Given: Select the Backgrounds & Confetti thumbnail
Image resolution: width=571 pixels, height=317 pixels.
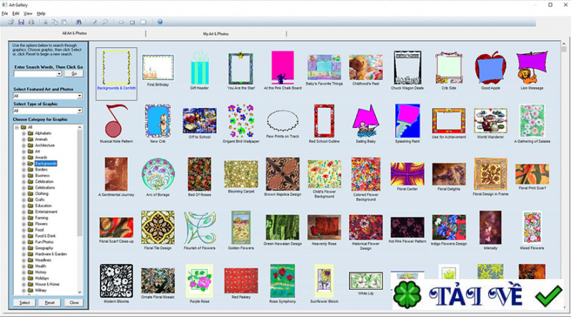Looking at the screenshot, I should pos(116,74).
